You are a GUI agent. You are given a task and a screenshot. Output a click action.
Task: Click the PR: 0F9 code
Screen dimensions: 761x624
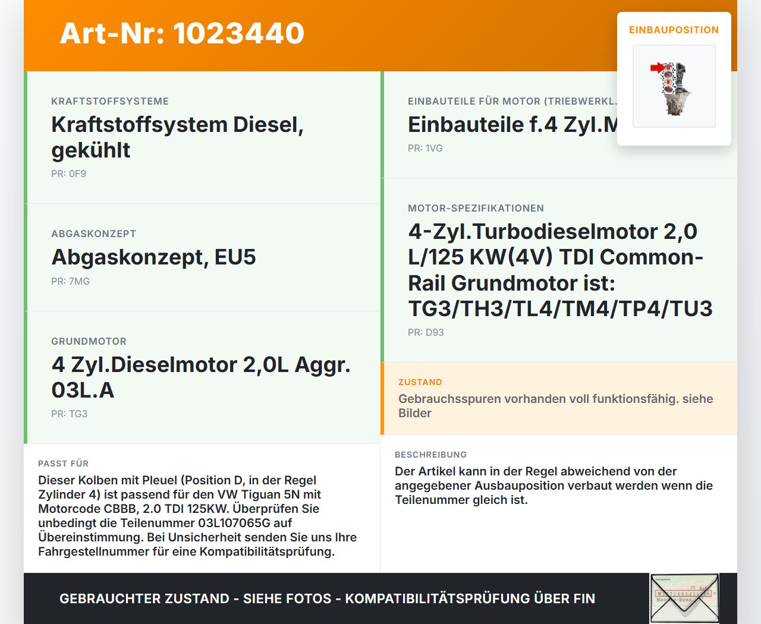[x=68, y=174]
